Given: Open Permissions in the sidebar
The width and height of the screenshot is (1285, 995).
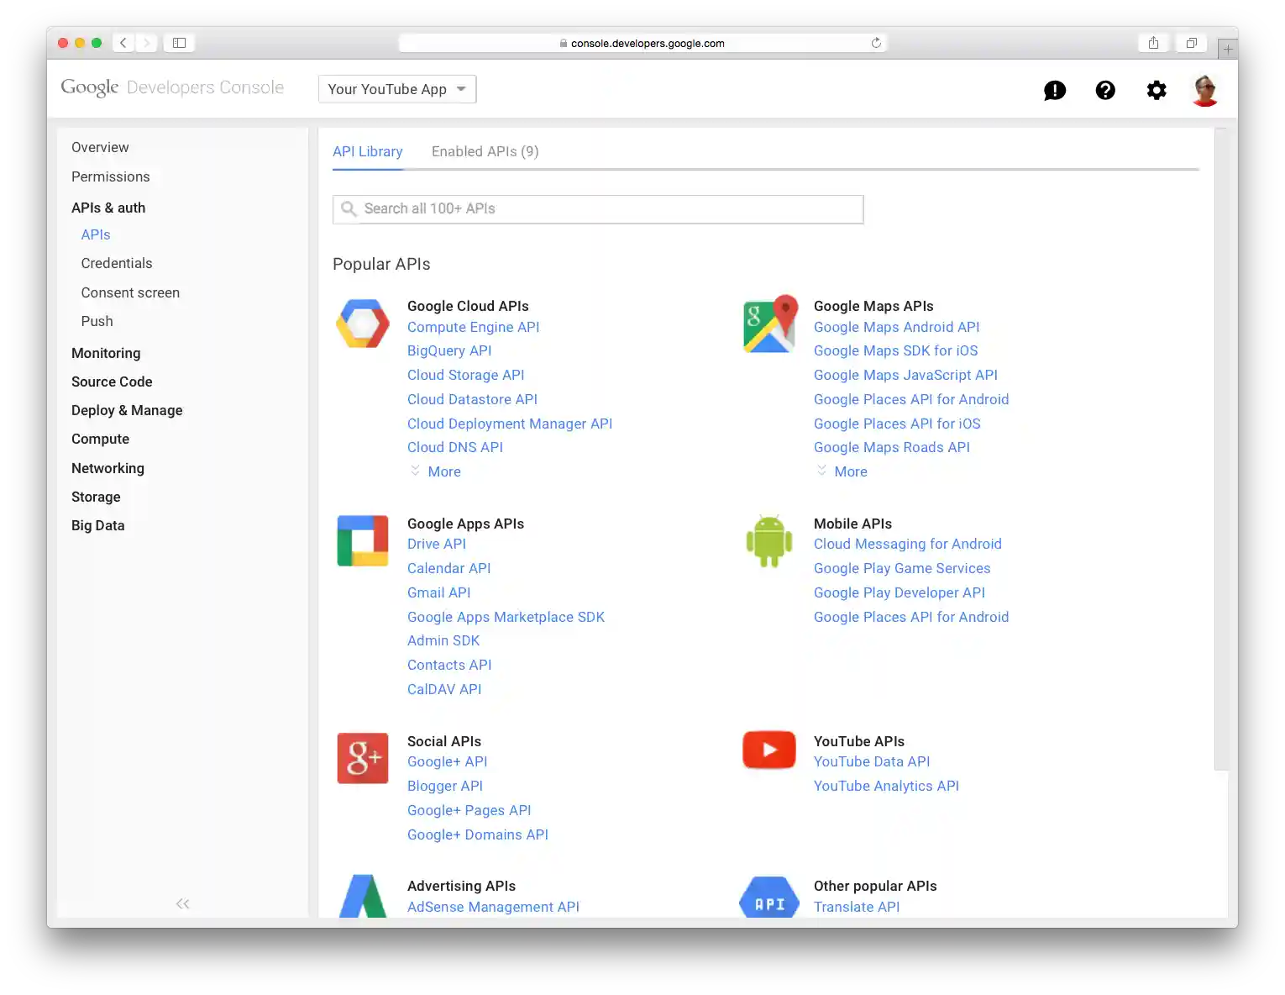Looking at the screenshot, I should pyautogui.click(x=111, y=176).
